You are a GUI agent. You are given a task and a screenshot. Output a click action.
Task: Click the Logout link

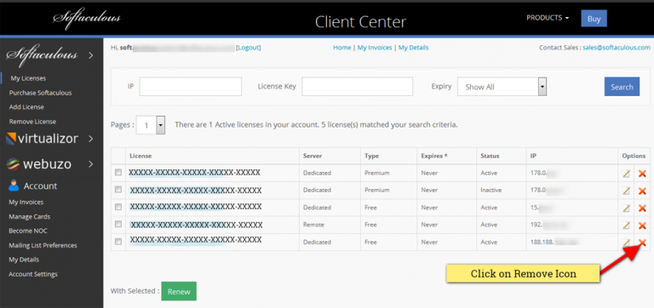coord(249,48)
